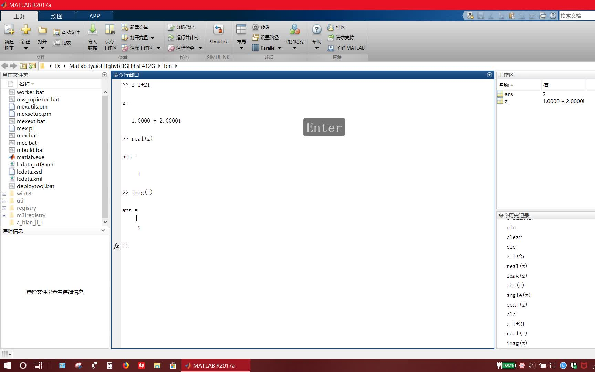Click angle(z) in command history
This screenshot has height=372, width=595.
click(518, 295)
